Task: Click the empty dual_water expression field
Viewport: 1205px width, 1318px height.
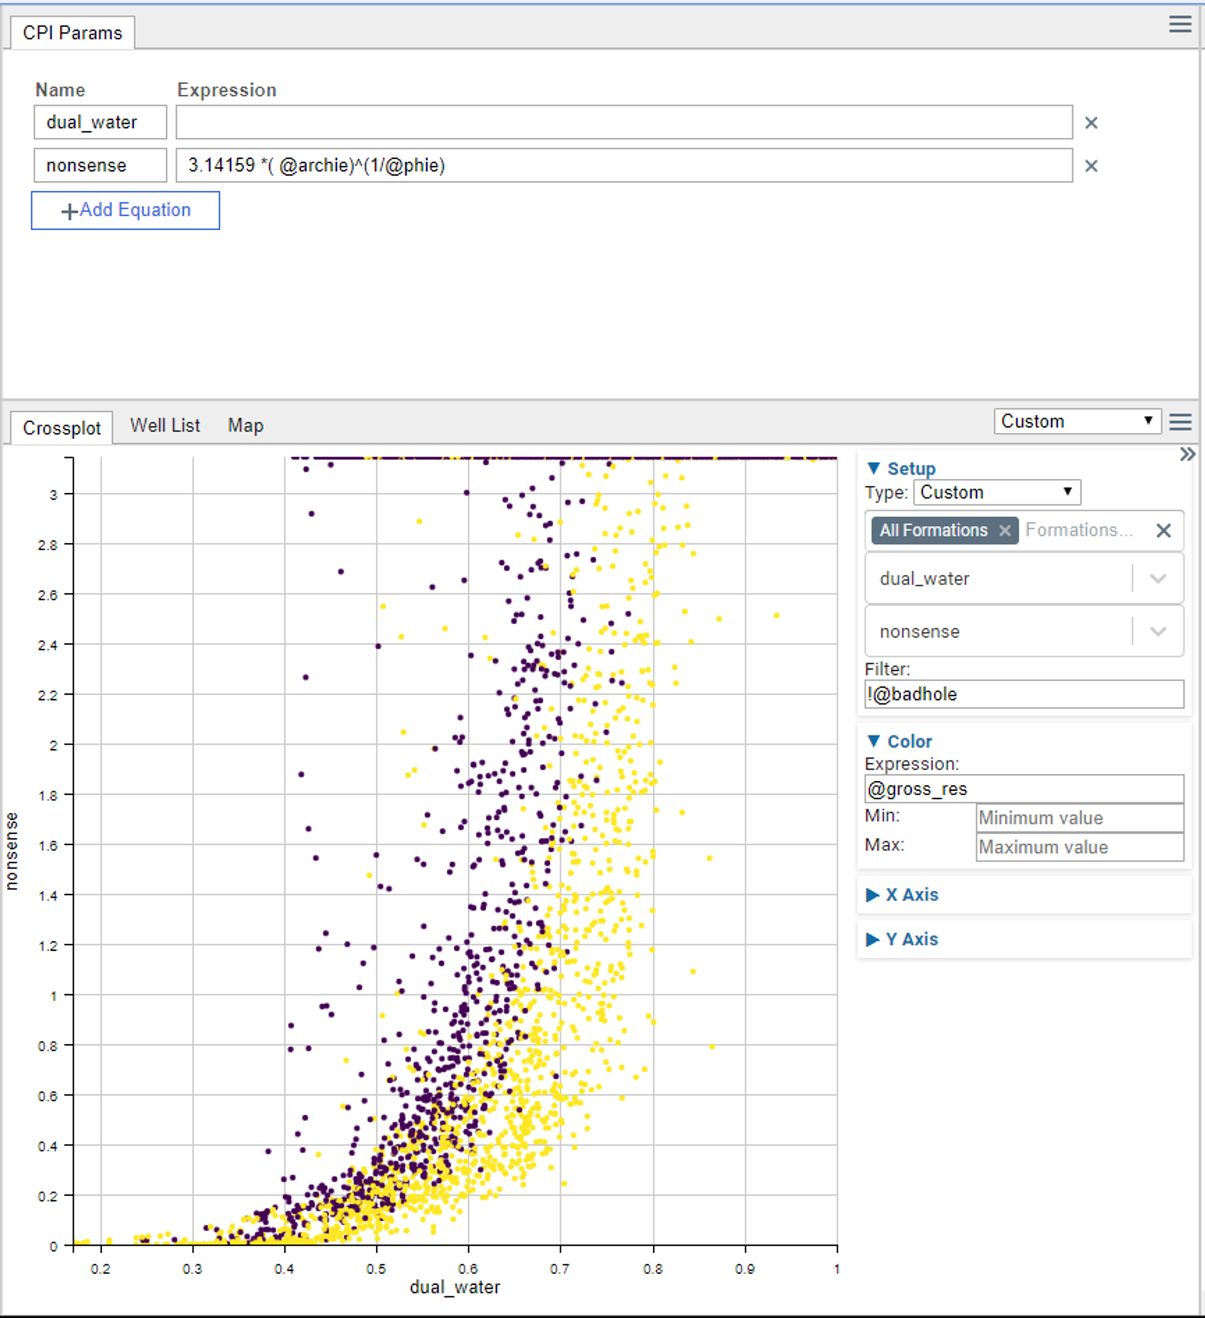Action: (623, 122)
